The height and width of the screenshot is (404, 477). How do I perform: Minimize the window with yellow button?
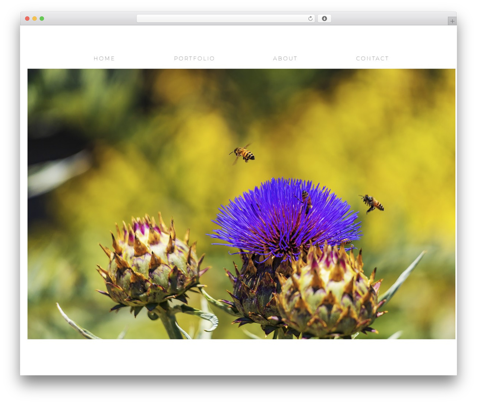(35, 19)
